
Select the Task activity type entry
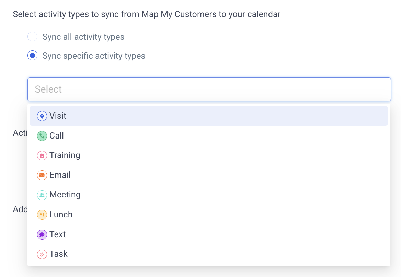[x=209, y=254]
